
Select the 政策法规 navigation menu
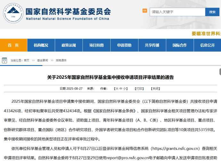(69, 45)
